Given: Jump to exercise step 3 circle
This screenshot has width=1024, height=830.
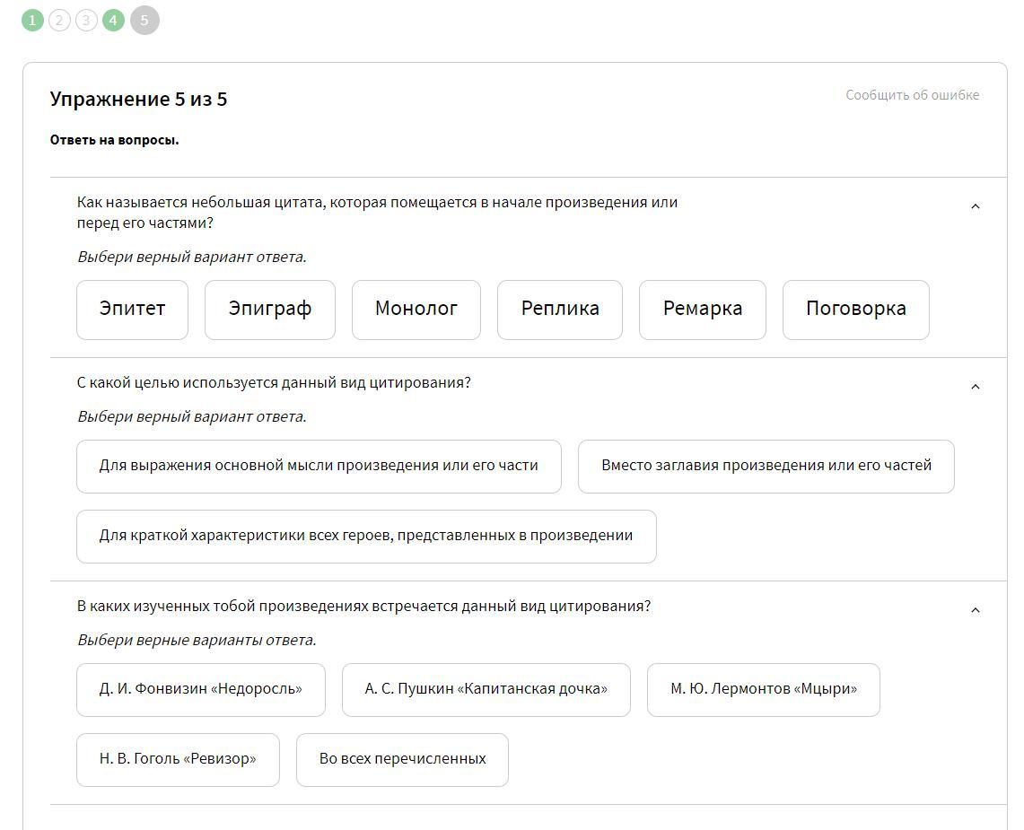Looking at the screenshot, I should 86,20.
